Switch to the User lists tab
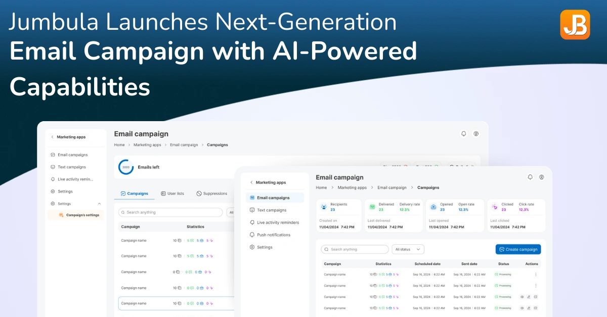This screenshot has height=317, width=607. pos(172,193)
